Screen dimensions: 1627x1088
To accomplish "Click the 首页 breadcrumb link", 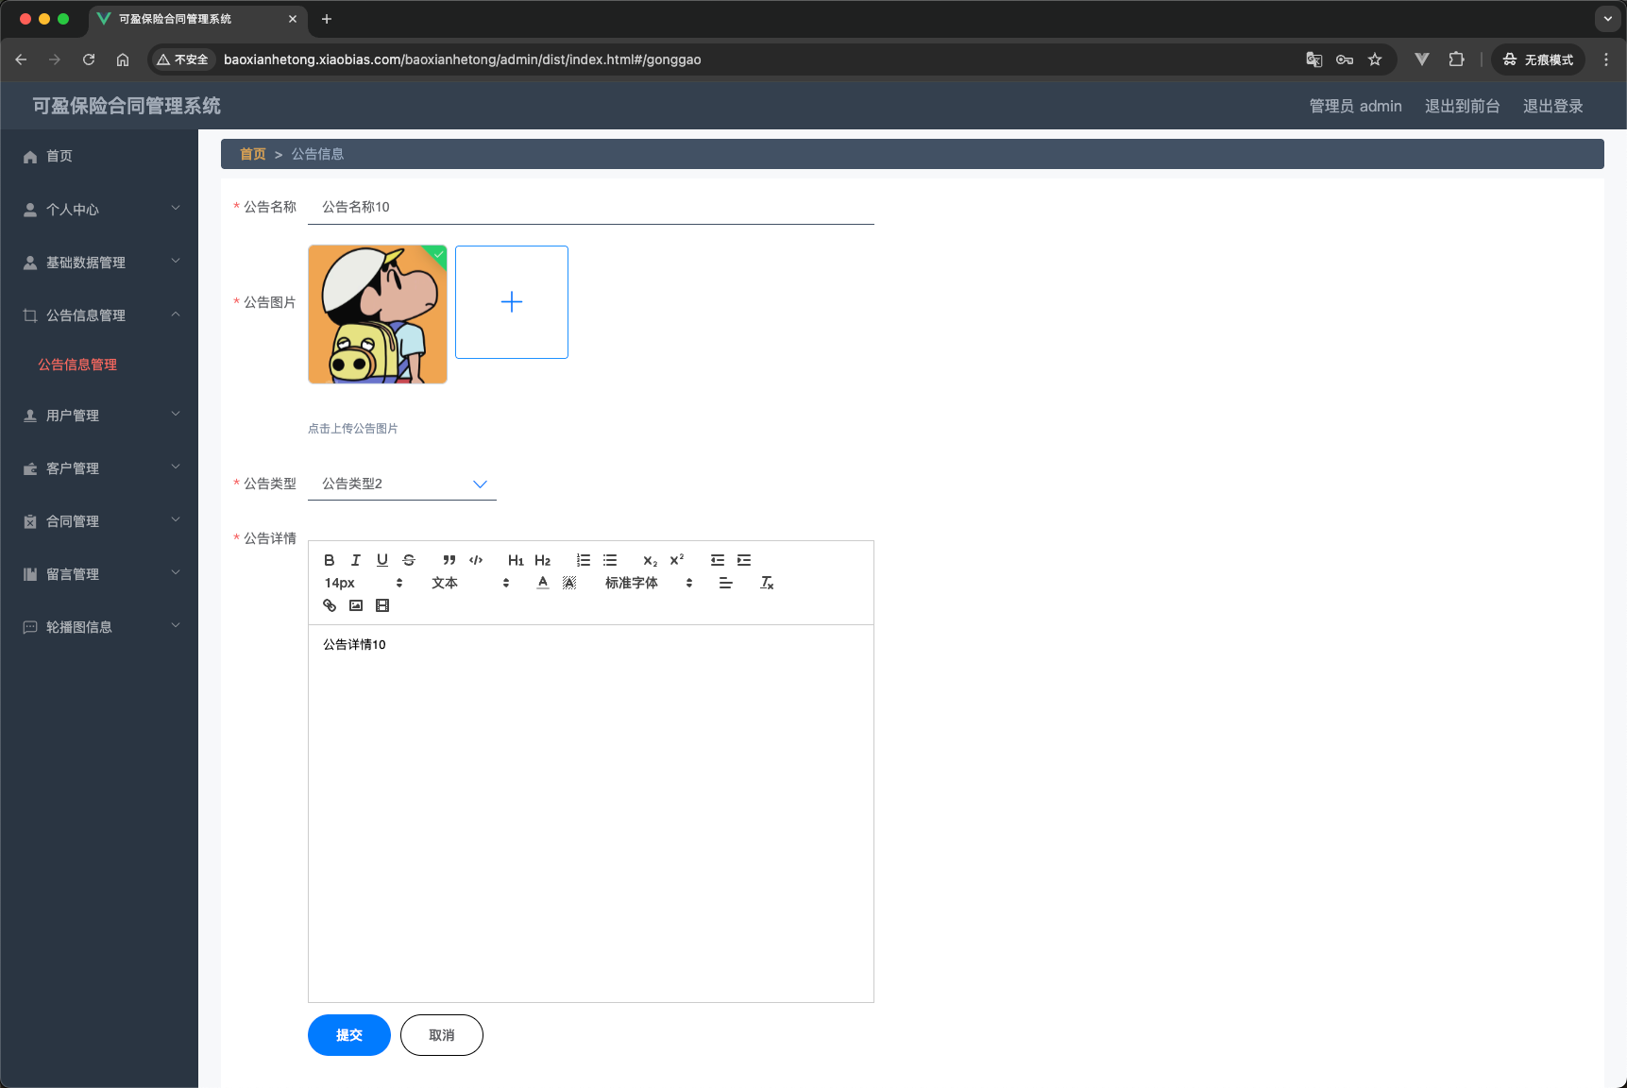I will pyautogui.click(x=253, y=154).
